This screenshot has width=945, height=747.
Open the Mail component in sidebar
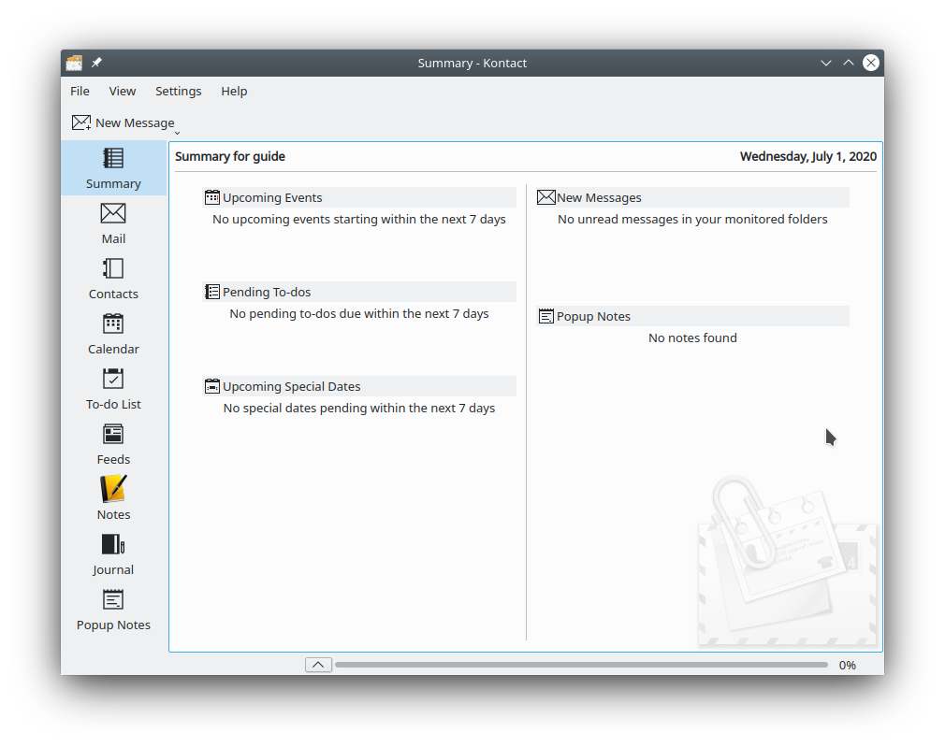point(113,223)
